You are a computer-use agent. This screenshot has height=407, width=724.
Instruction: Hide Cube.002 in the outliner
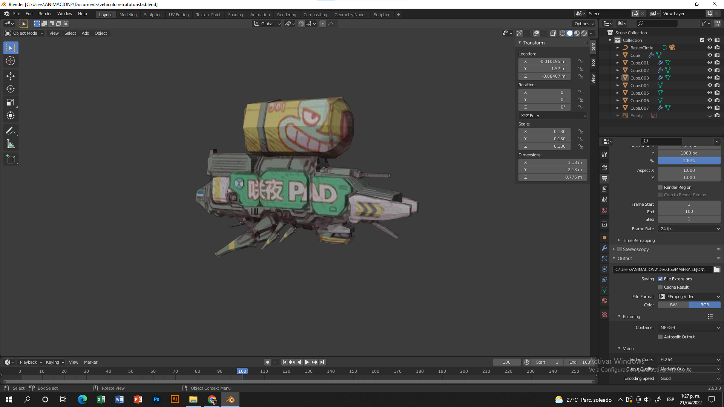[x=710, y=70]
